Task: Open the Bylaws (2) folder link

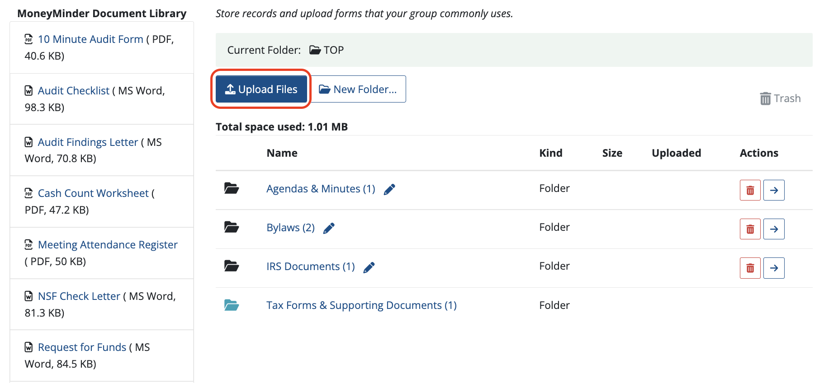Action: (x=290, y=227)
